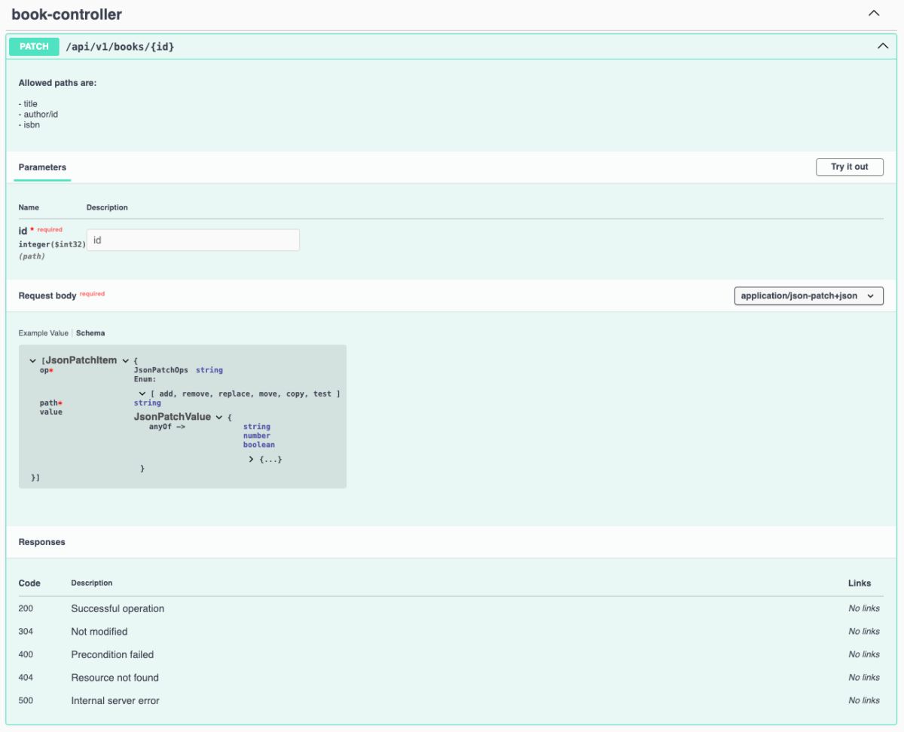Click the 'Internal server error' response description
Image resolution: width=904 pixels, height=732 pixels.
115,700
